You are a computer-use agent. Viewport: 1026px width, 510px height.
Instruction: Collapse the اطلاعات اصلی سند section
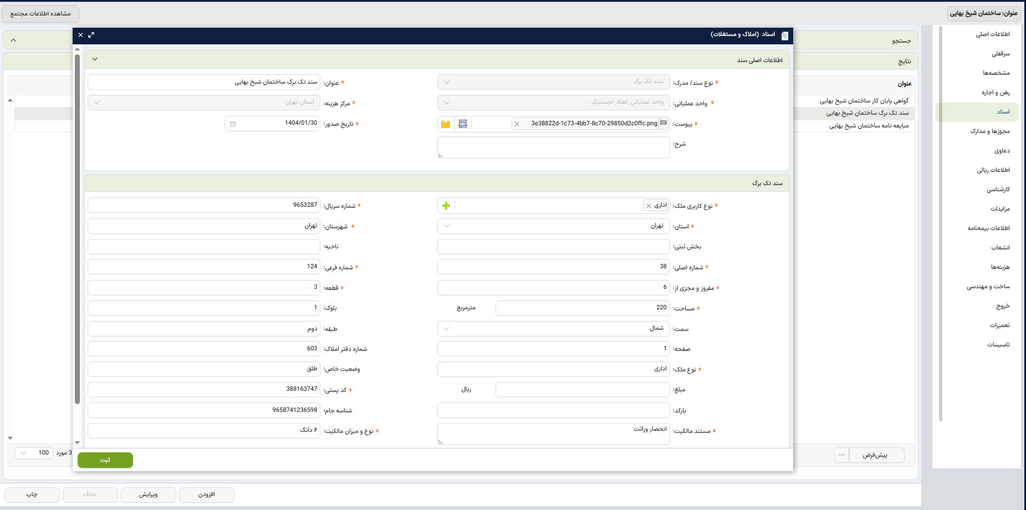pos(95,59)
